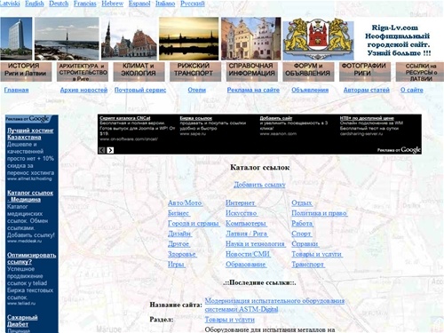Open АРХИТЕКТУРА и СТРОИТЕЛЬСТВО section
Screen dimensions: 444x333
tap(83, 72)
